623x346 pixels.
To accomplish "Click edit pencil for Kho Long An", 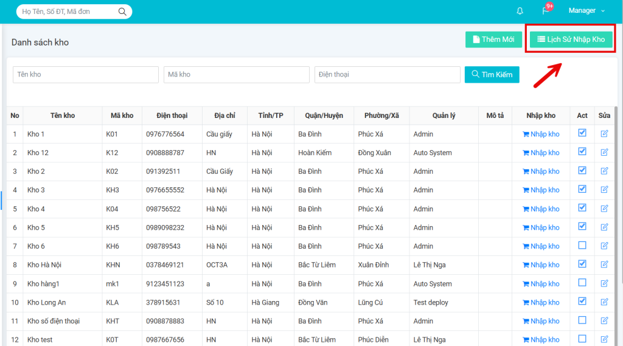I will click(x=604, y=302).
